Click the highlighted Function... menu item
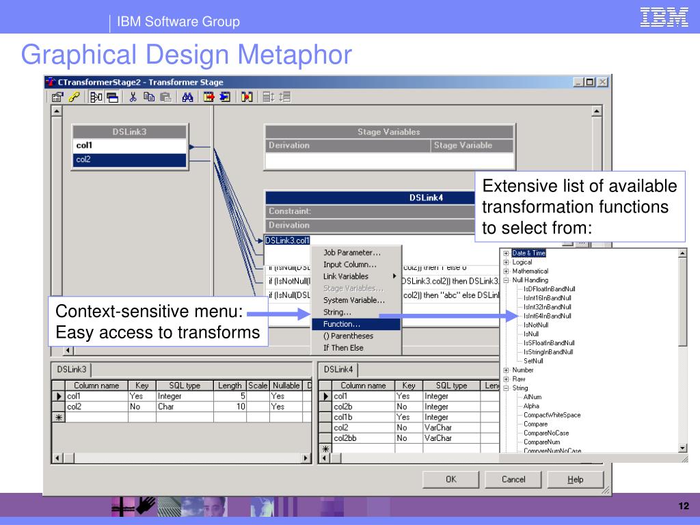 [x=356, y=324]
